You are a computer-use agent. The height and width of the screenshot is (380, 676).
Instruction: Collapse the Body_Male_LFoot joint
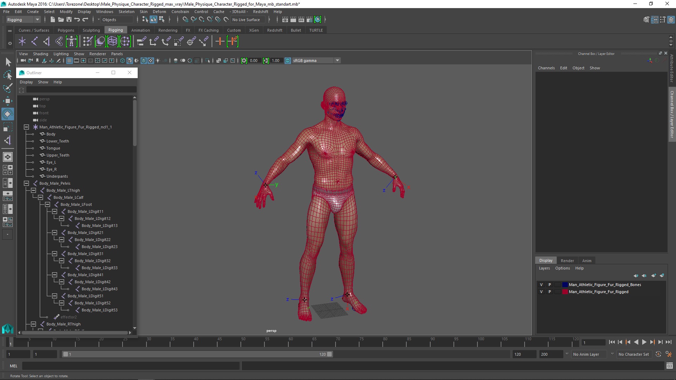[48, 204]
